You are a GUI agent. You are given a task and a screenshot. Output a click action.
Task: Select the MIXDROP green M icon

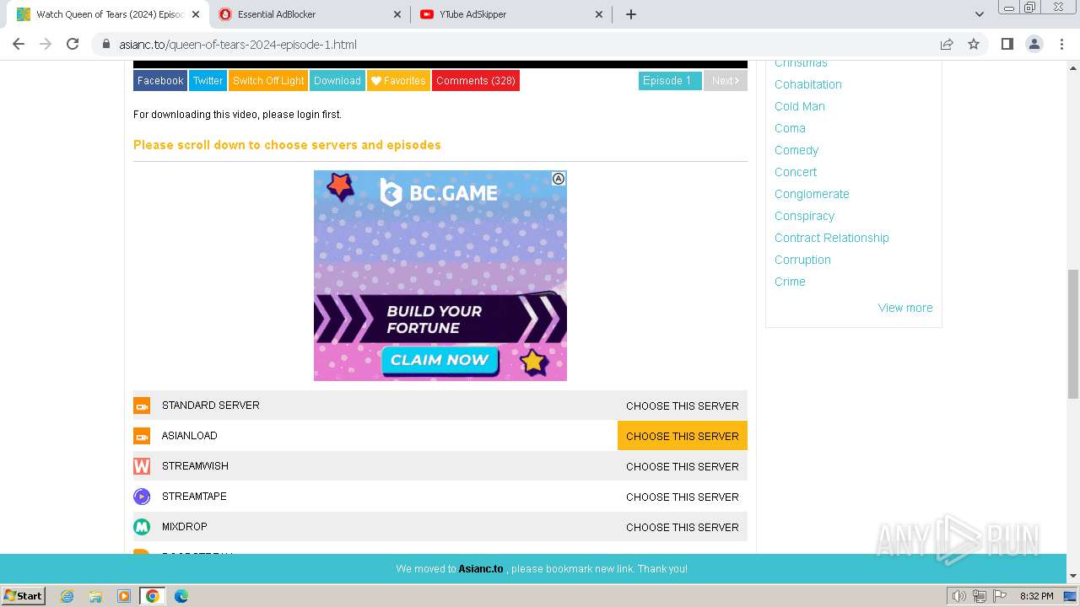point(142,527)
